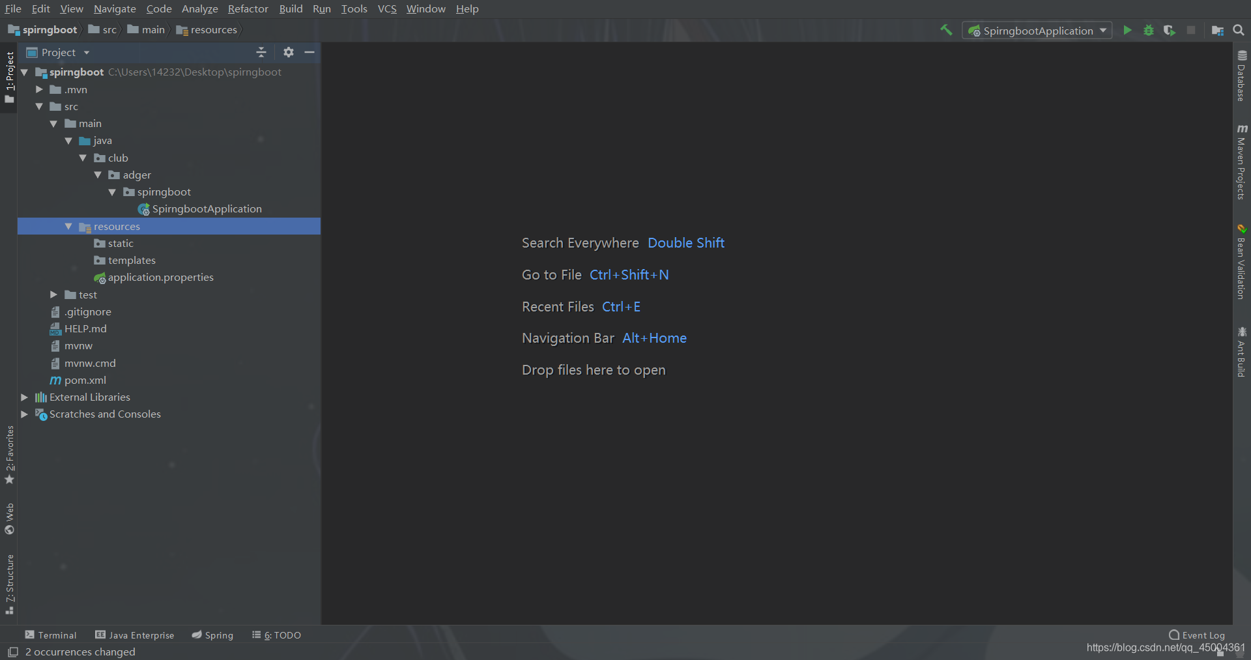Click main in navigation breadcrumb
This screenshot has height=660, width=1251.
[147, 30]
